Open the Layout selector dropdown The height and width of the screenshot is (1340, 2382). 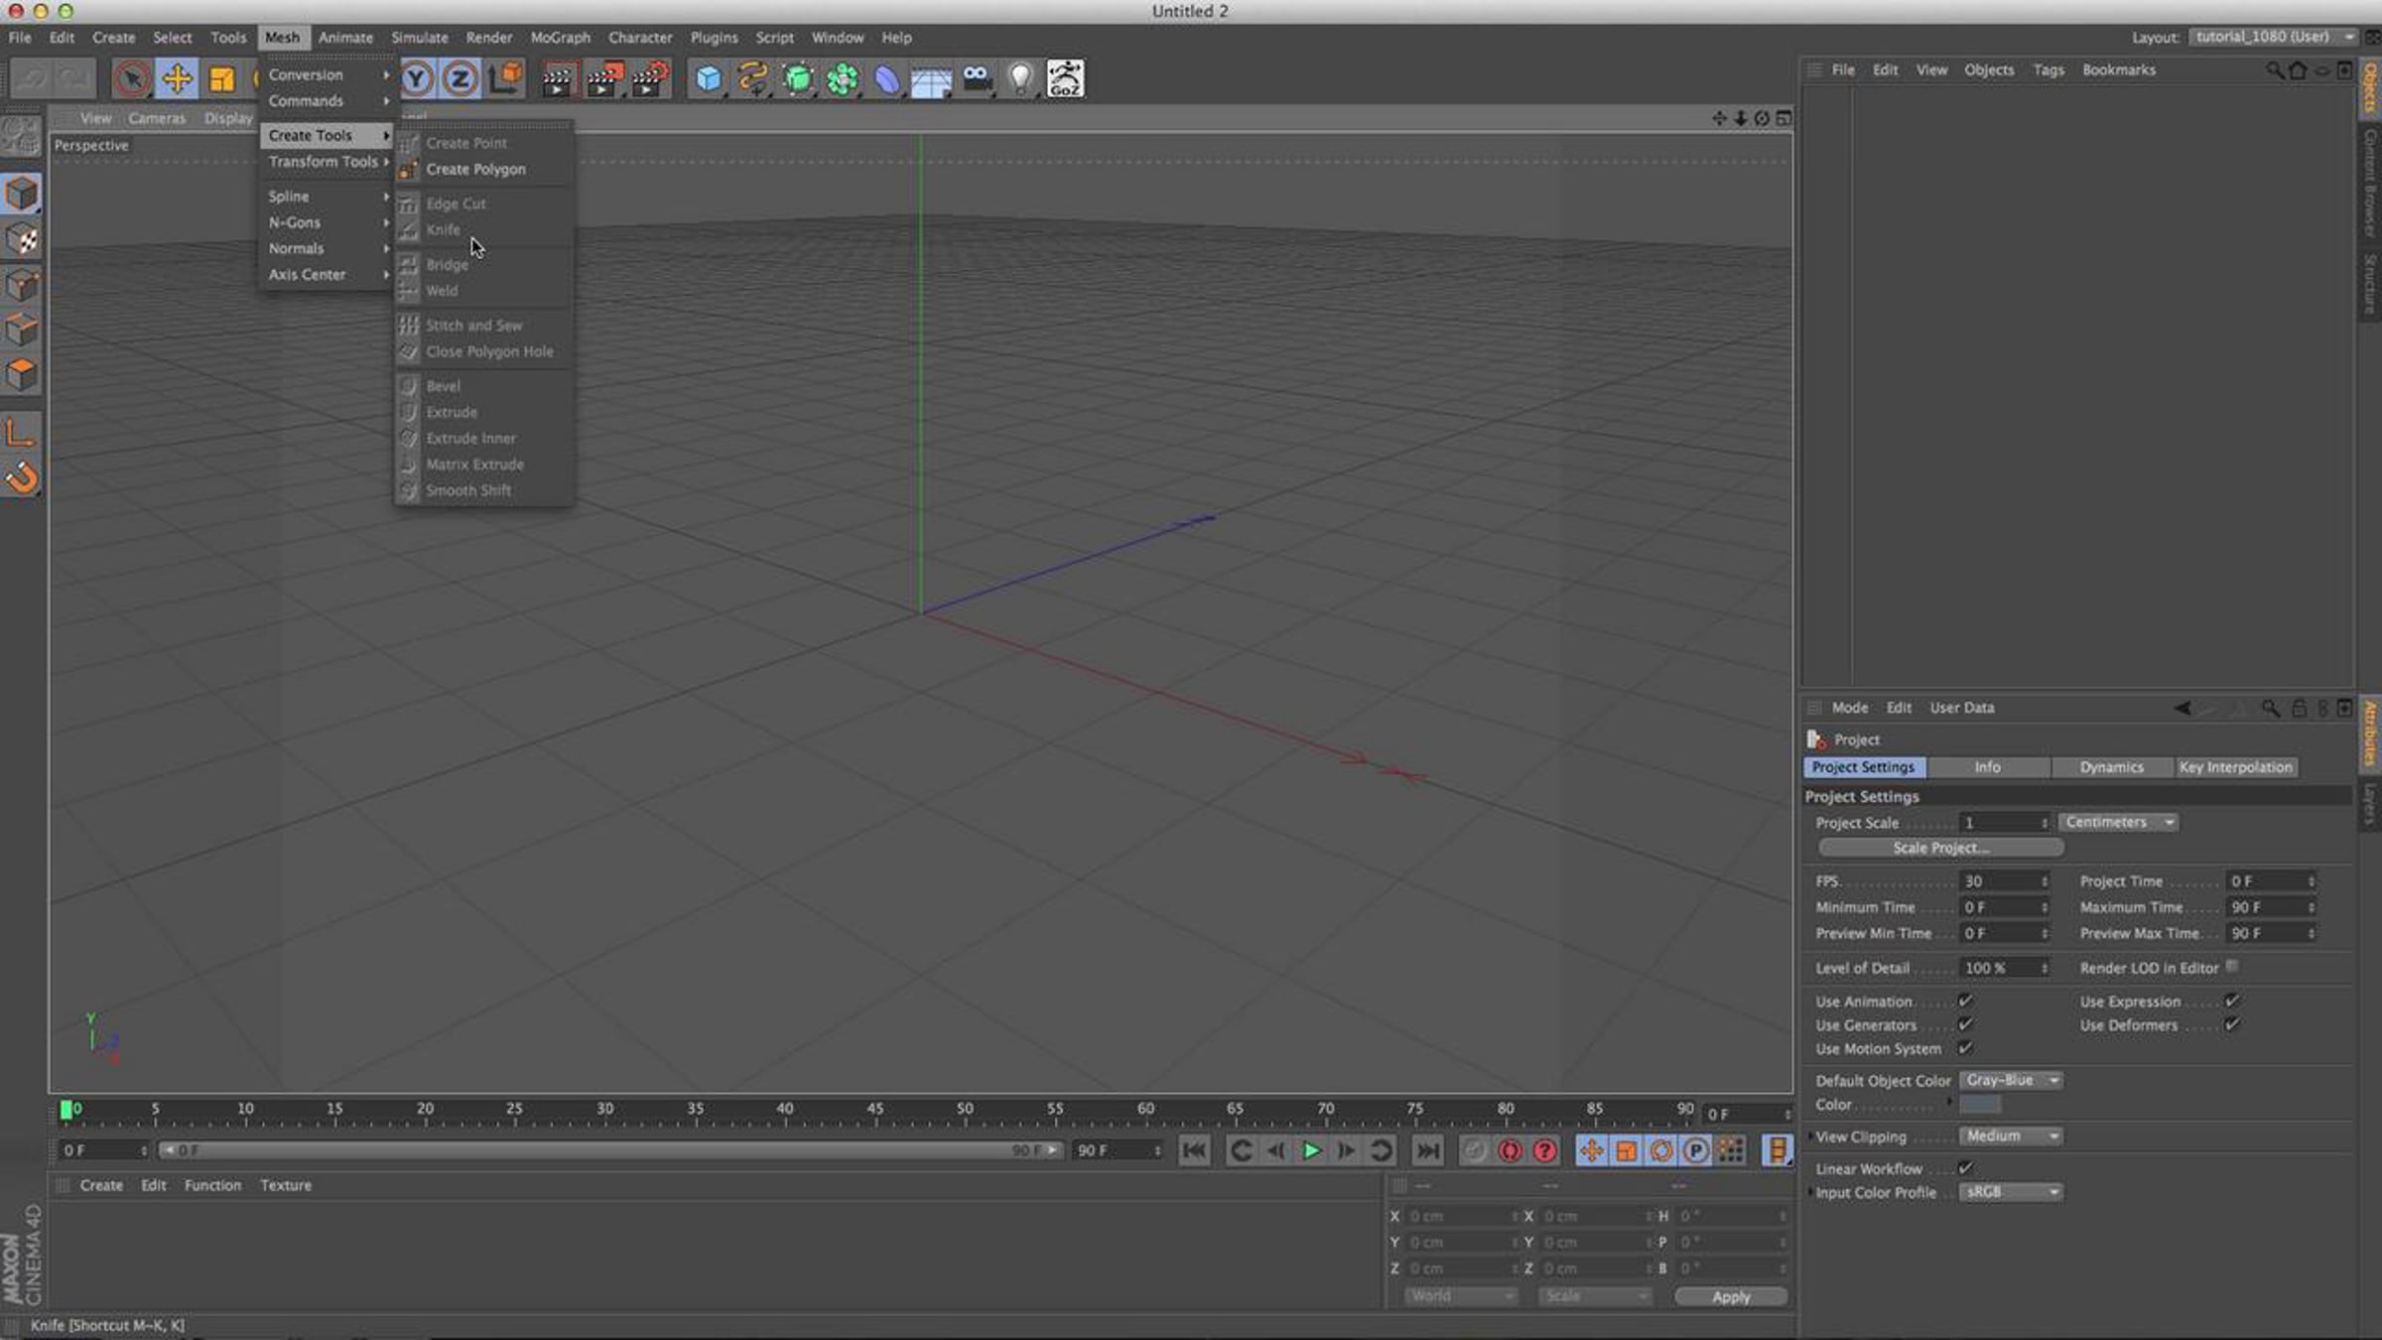[x=2273, y=37]
